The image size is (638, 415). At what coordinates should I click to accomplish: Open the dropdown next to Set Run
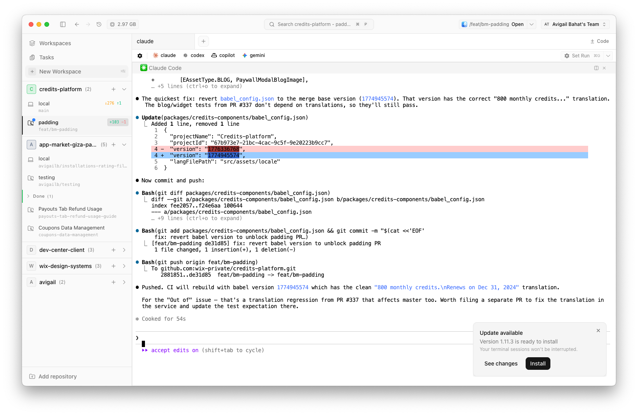point(608,56)
